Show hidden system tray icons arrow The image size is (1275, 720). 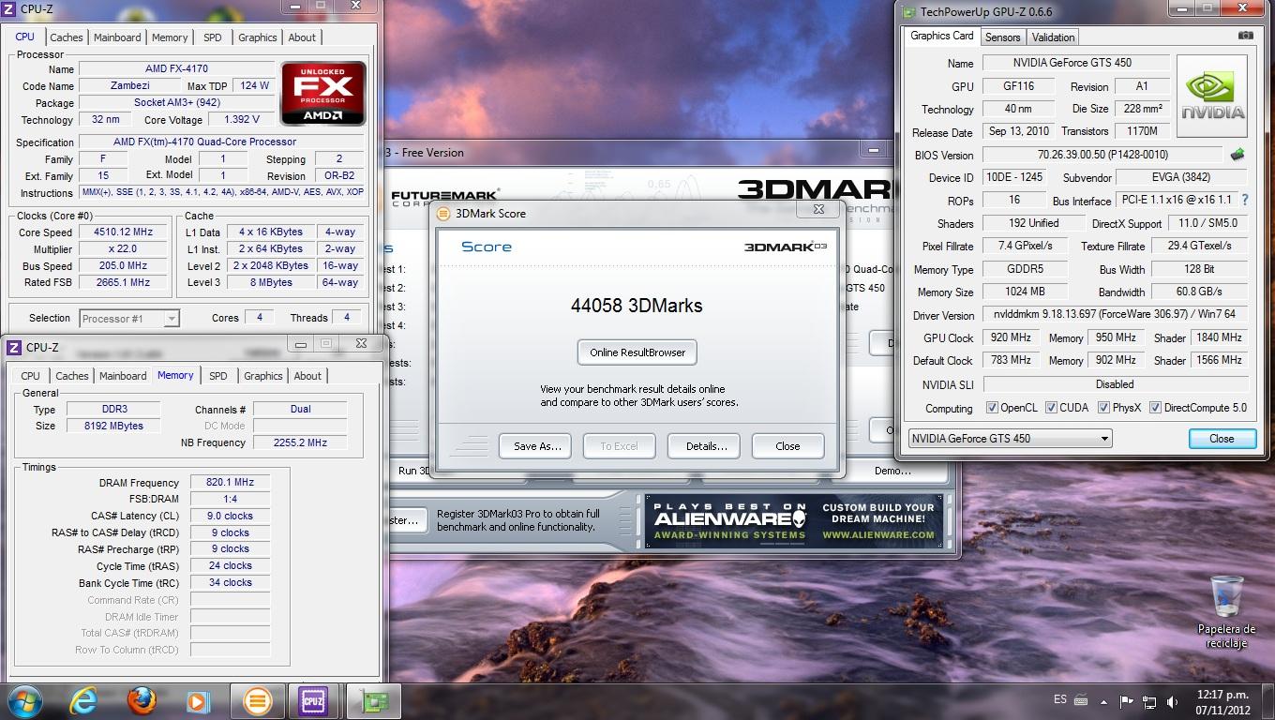coord(1103,700)
